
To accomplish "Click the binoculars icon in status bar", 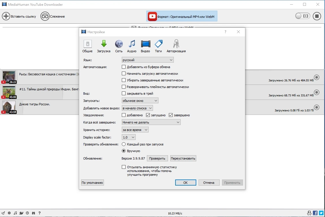I will 33,213.
